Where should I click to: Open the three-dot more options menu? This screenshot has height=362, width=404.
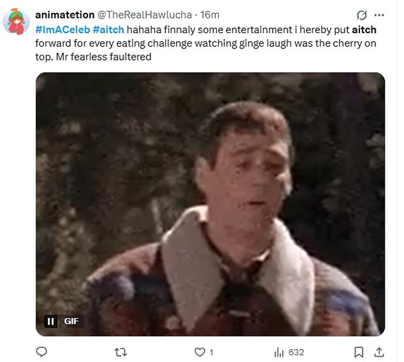click(379, 15)
